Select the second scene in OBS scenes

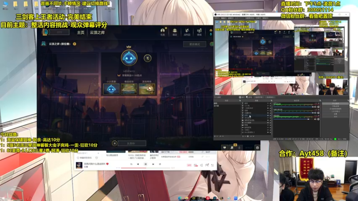click(227, 106)
